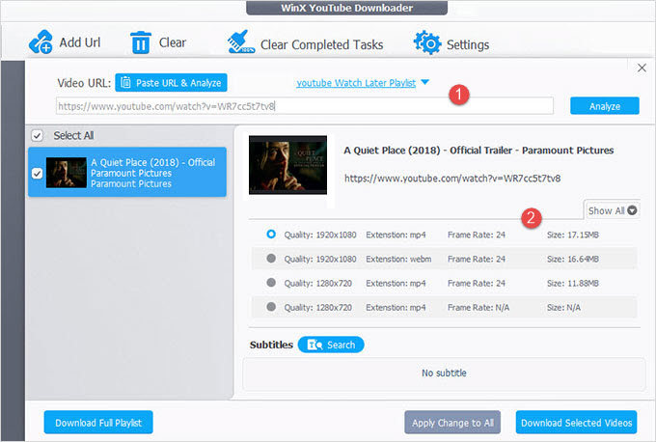Click the Clear toolbar label
The width and height of the screenshot is (656, 442).
(x=173, y=42)
